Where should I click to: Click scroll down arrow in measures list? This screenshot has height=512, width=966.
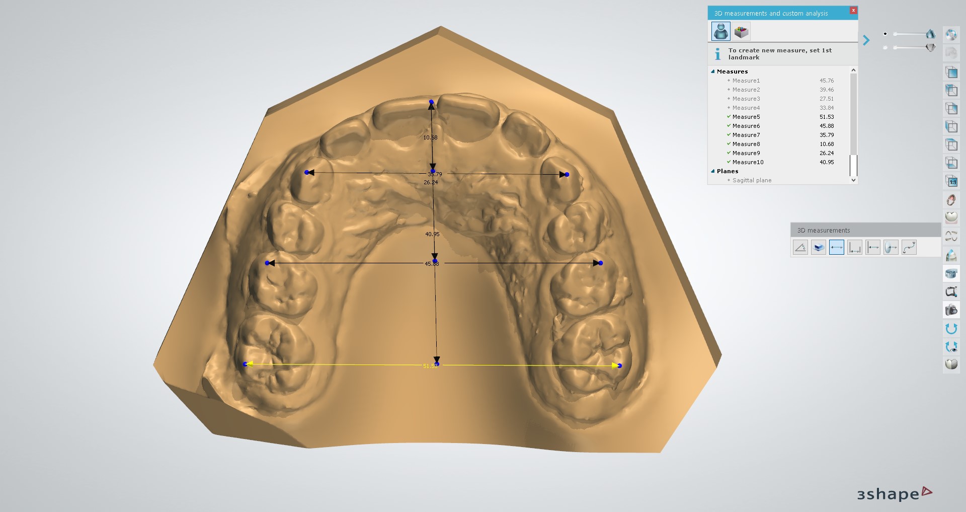[853, 180]
